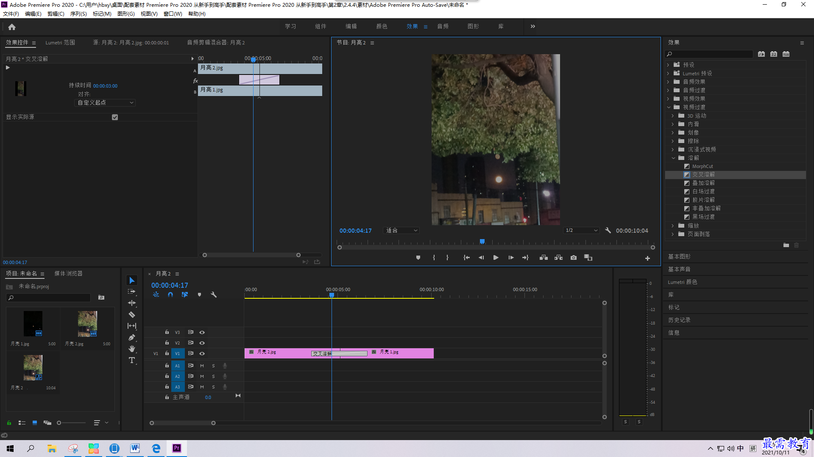The image size is (814, 457).
Task: Toggle V1 track visibility eye
Action: click(202, 354)
